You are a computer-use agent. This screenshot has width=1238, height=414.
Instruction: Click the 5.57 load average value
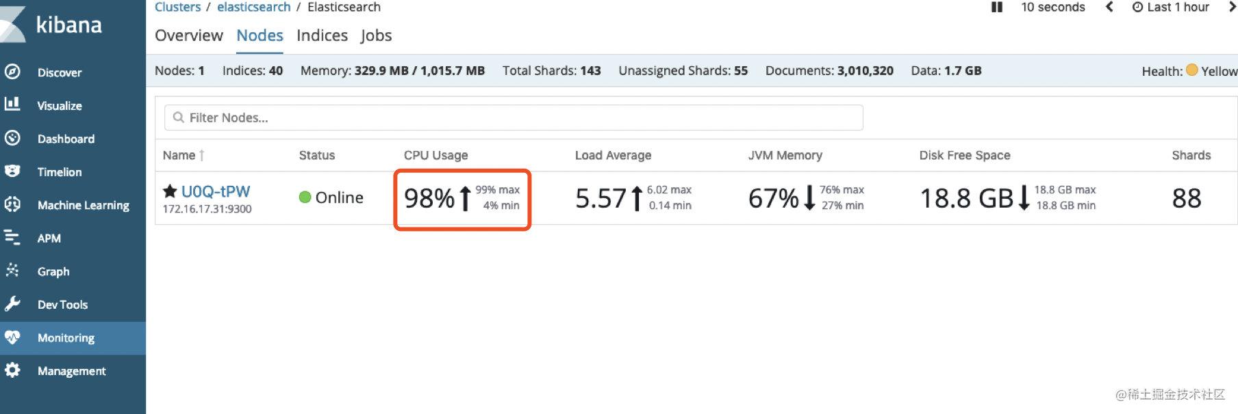(601, 199)
